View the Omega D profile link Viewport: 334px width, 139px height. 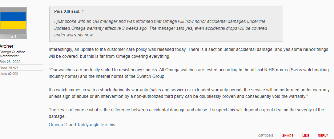point(58,125)
